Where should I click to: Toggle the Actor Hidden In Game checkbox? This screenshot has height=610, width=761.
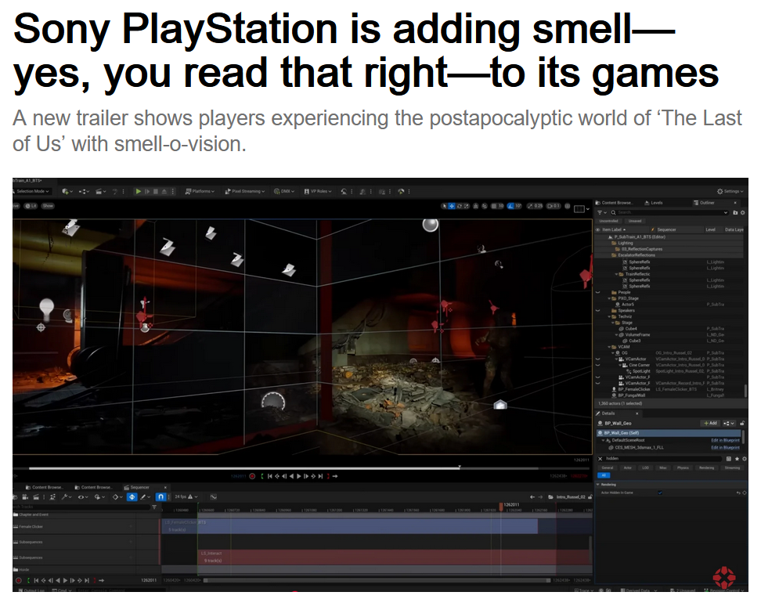click(x=660, y=493)
